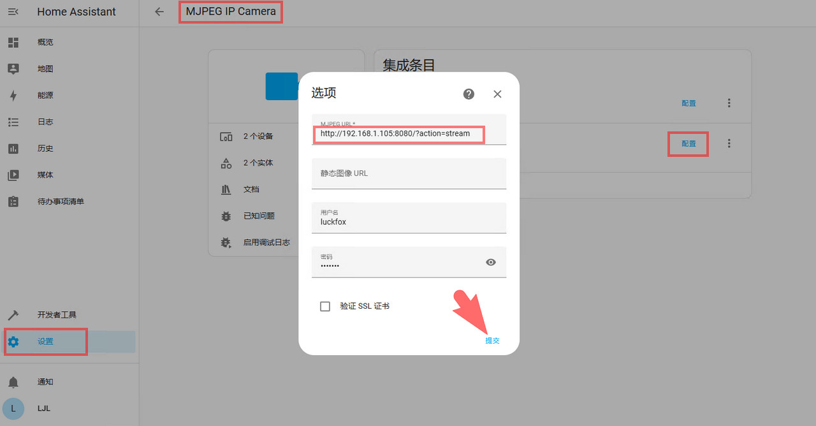The width and height of the screenshot is (816, 426).
Task: Open 通知 bell notifications icon
Action: tap(13, 382)
